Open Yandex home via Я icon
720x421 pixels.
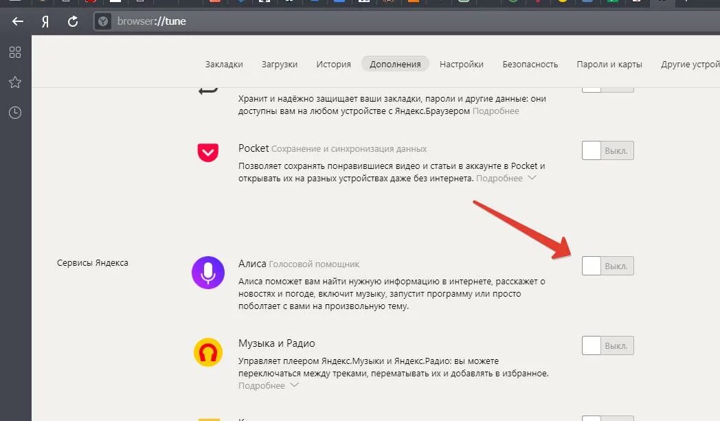pos(45,21)
